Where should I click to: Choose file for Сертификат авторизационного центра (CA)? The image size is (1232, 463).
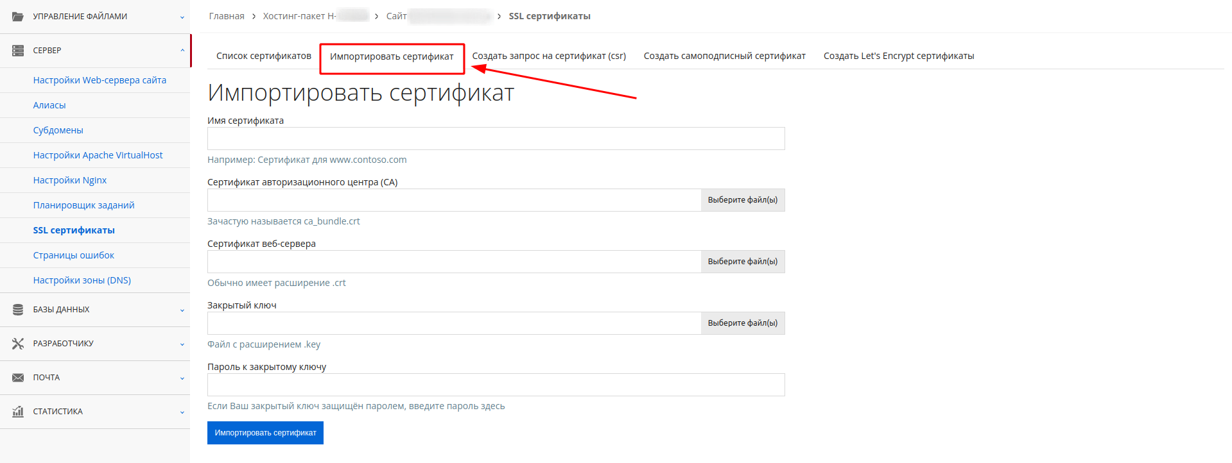coord(743,200)
